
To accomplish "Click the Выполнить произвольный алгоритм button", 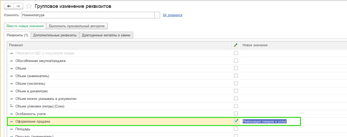I will 77,26.
